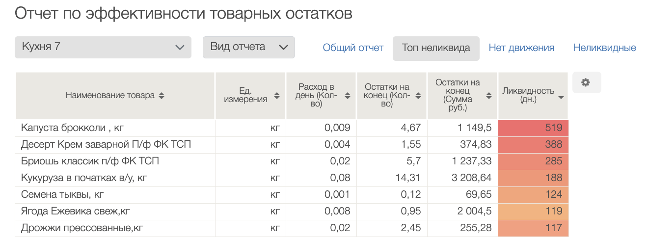Sort by Ед. измерения column arrows
The image size is (648, 237).
click(277, 96)
